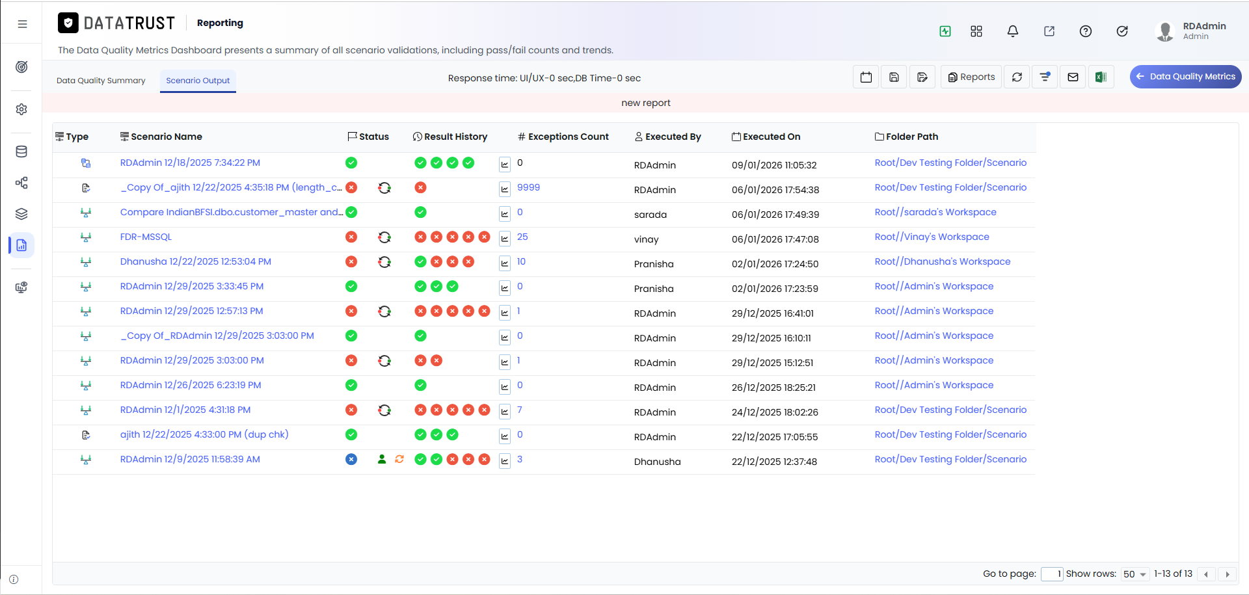Screen dimensions: 1249x595
Task: Expand the Show rows dropdown
Action: [1135, 574]
